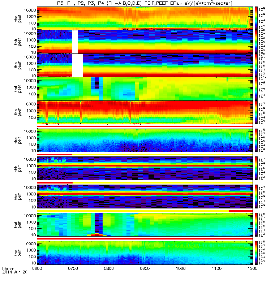The height and width of the screenshot is (289, 271).
Task: Click the the peif spectrogram panel
Action: pos(145,253)
